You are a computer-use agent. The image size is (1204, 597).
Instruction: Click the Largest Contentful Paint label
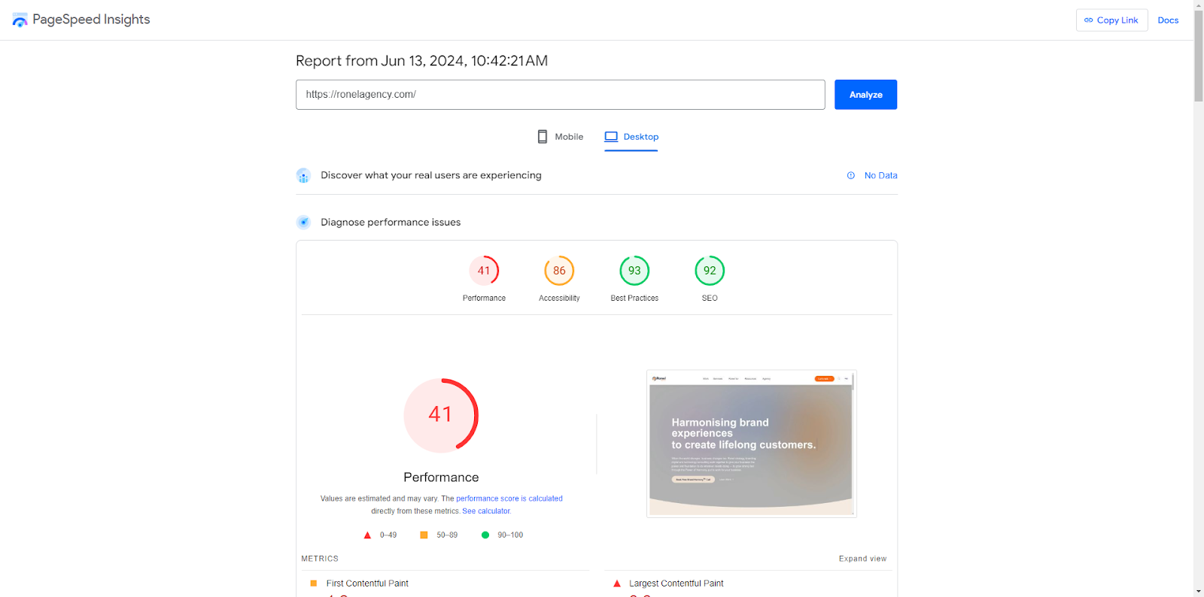676,583
